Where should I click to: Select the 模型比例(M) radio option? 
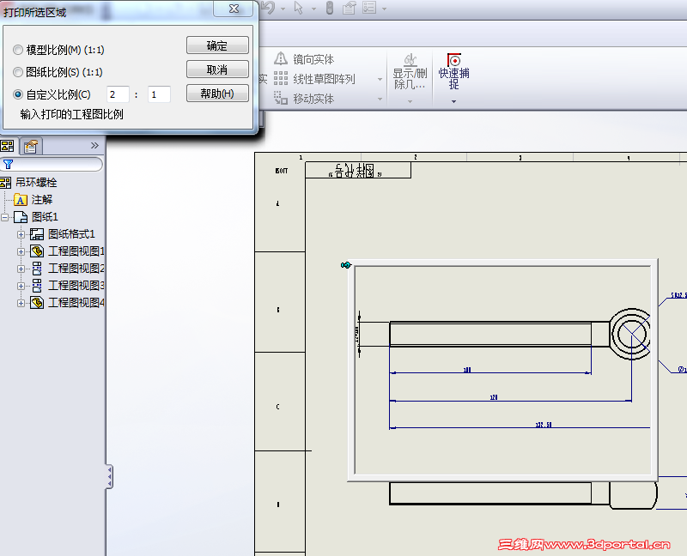tap(18, 50)
